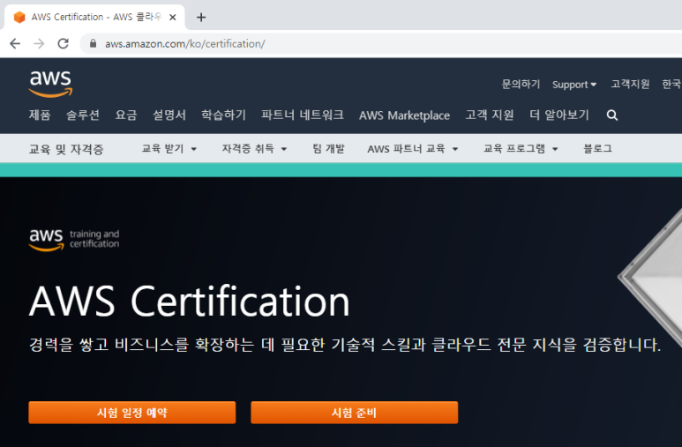
Task: Expand the 교육 프로그램 dropdown
Action: coord(521,149)
